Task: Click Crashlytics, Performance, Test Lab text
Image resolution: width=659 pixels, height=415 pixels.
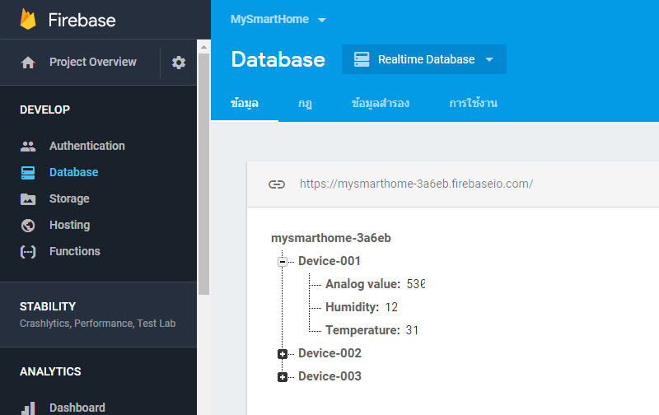Action: (97, 324)
